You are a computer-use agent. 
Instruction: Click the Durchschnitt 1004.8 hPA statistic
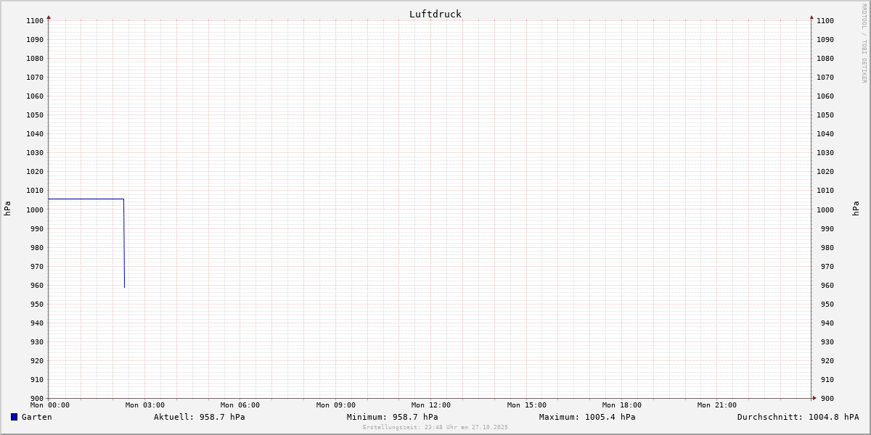pos(798,417)
